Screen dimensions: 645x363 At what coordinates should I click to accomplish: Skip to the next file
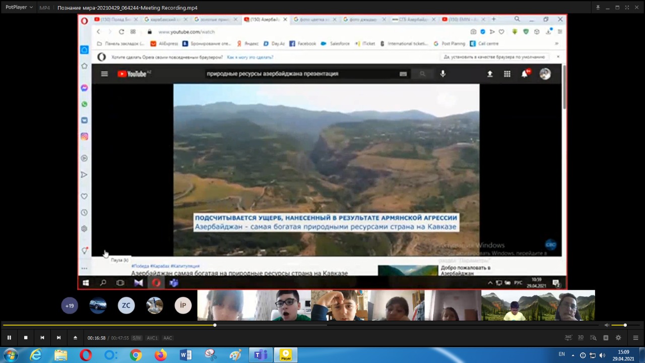[x=58, y=338]
